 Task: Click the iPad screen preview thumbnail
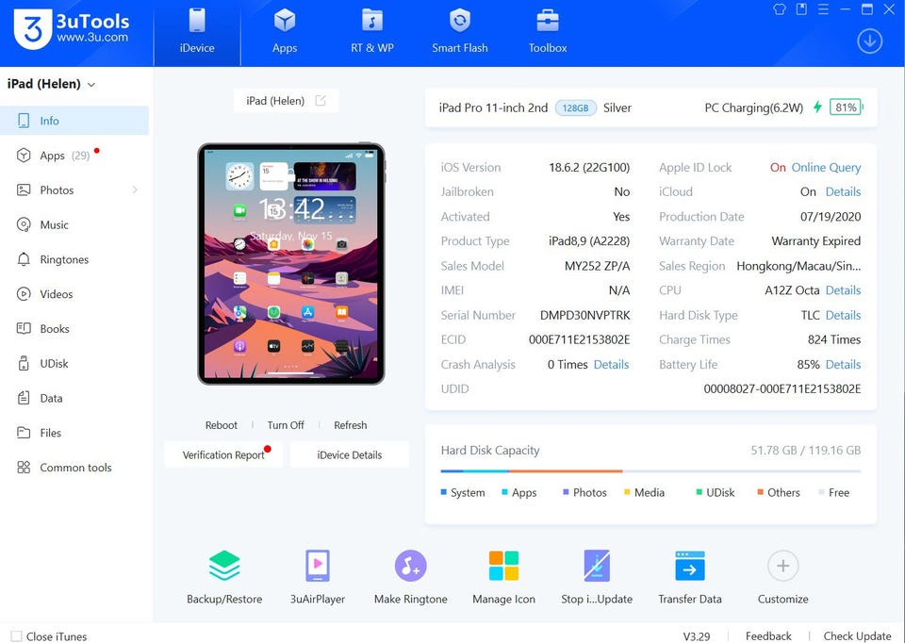pyautogui.click(x=291, y=264)
